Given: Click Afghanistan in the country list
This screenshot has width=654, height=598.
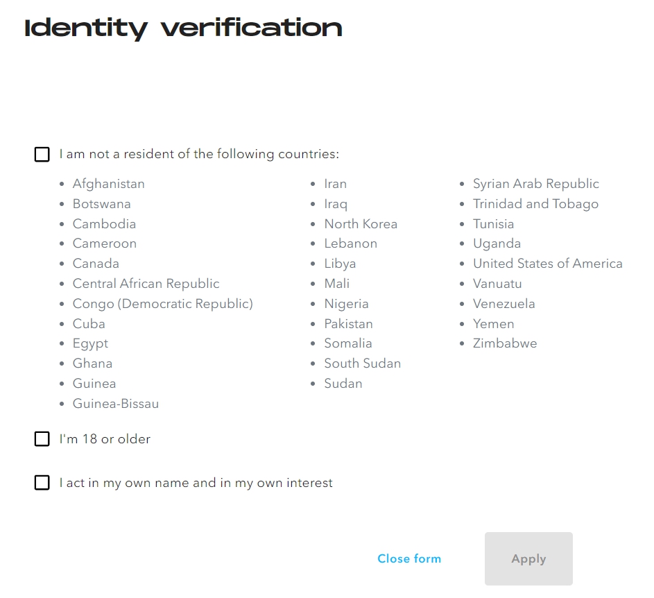Looking at the screenshot, I should point(109,184).
